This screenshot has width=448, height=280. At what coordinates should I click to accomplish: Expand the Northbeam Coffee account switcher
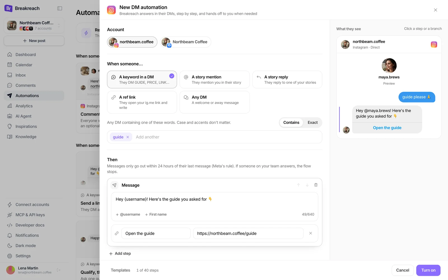pyautogui.click(x=34, y=25)
